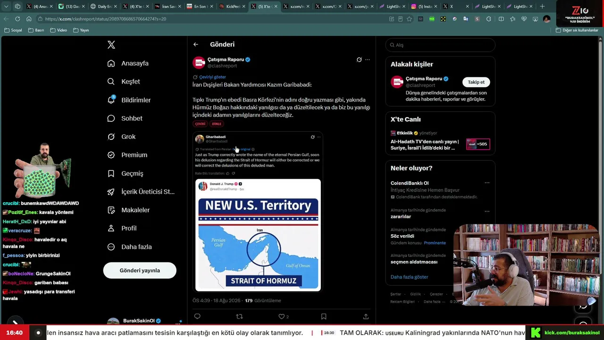The width and height of the screenshot is (604, 340).
Task: Open options for zararlılar trend
Action: (487, 211)
